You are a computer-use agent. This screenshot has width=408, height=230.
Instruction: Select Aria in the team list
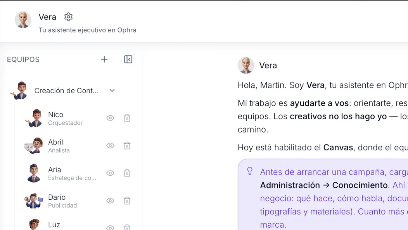tap(78, 173)
